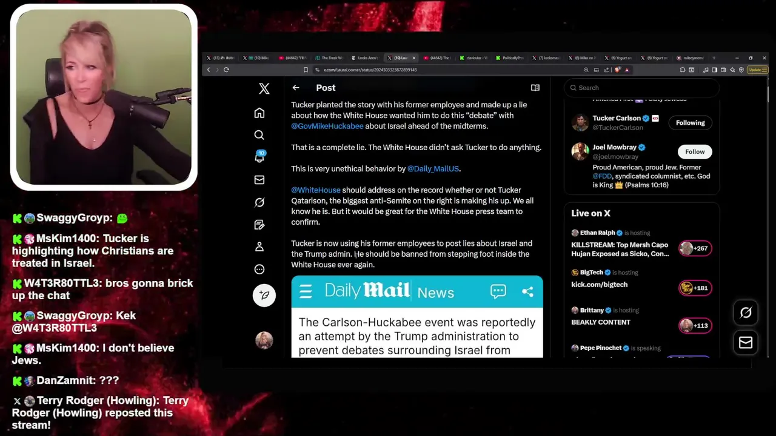Image resolution: width=776 pixels, height=436 pixels.
Task: Click the X Search field
Action: click(641, 88)
